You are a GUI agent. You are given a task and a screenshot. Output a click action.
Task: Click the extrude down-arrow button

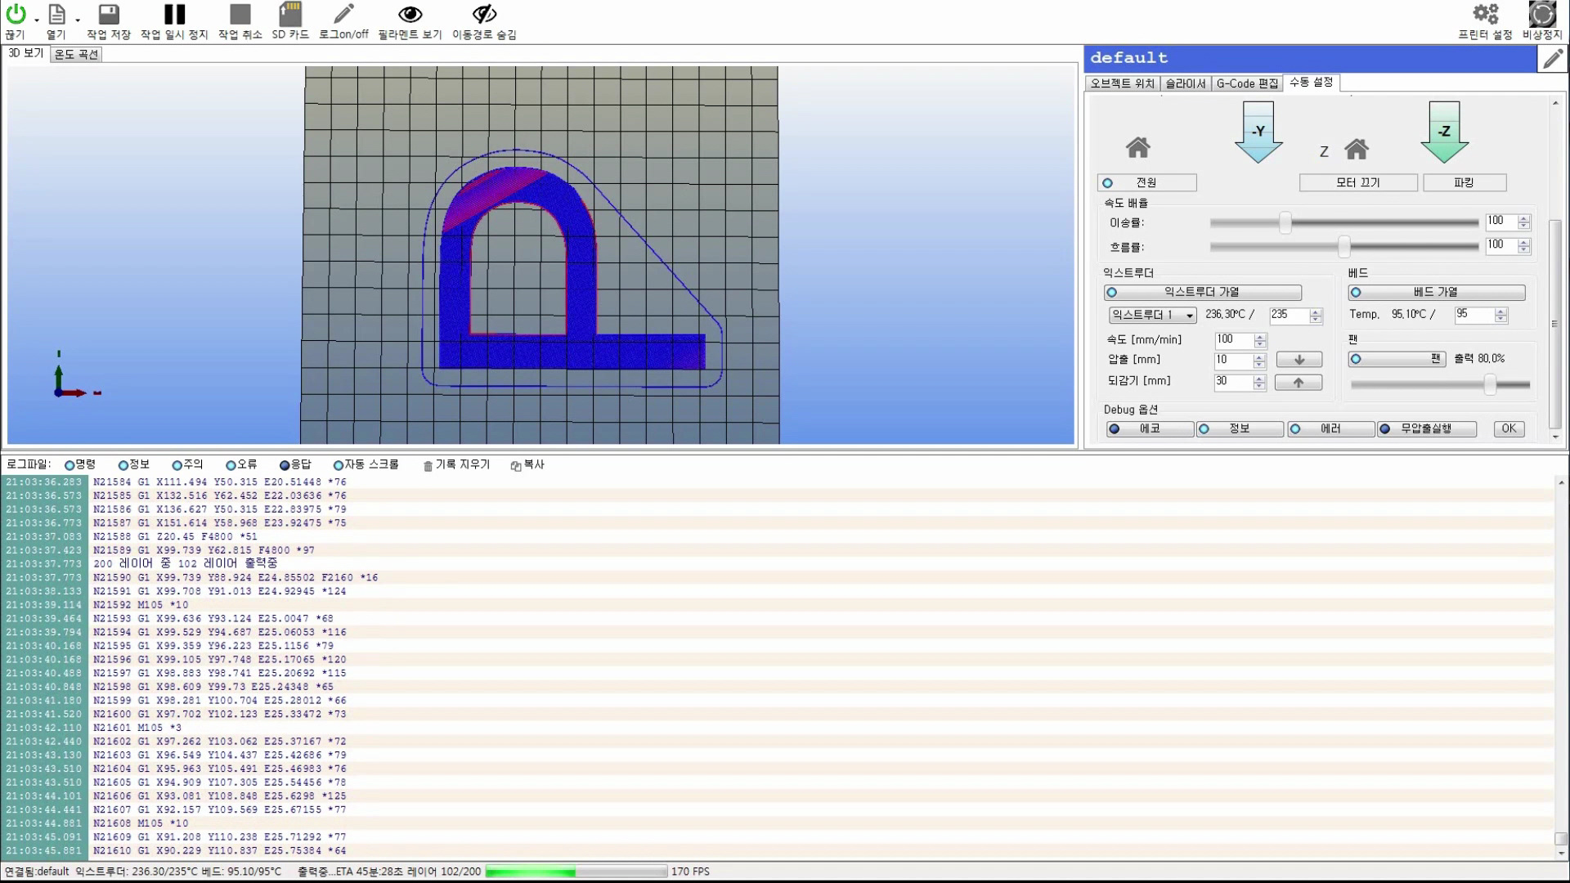point(1299,360)
